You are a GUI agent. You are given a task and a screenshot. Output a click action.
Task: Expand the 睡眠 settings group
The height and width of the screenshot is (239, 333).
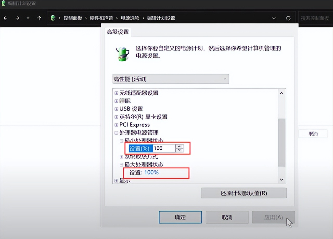[116, 101]
